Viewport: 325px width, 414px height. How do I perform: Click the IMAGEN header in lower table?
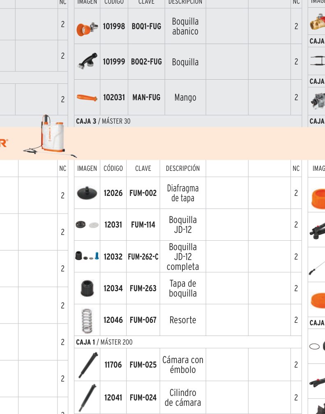click(87, 168)
